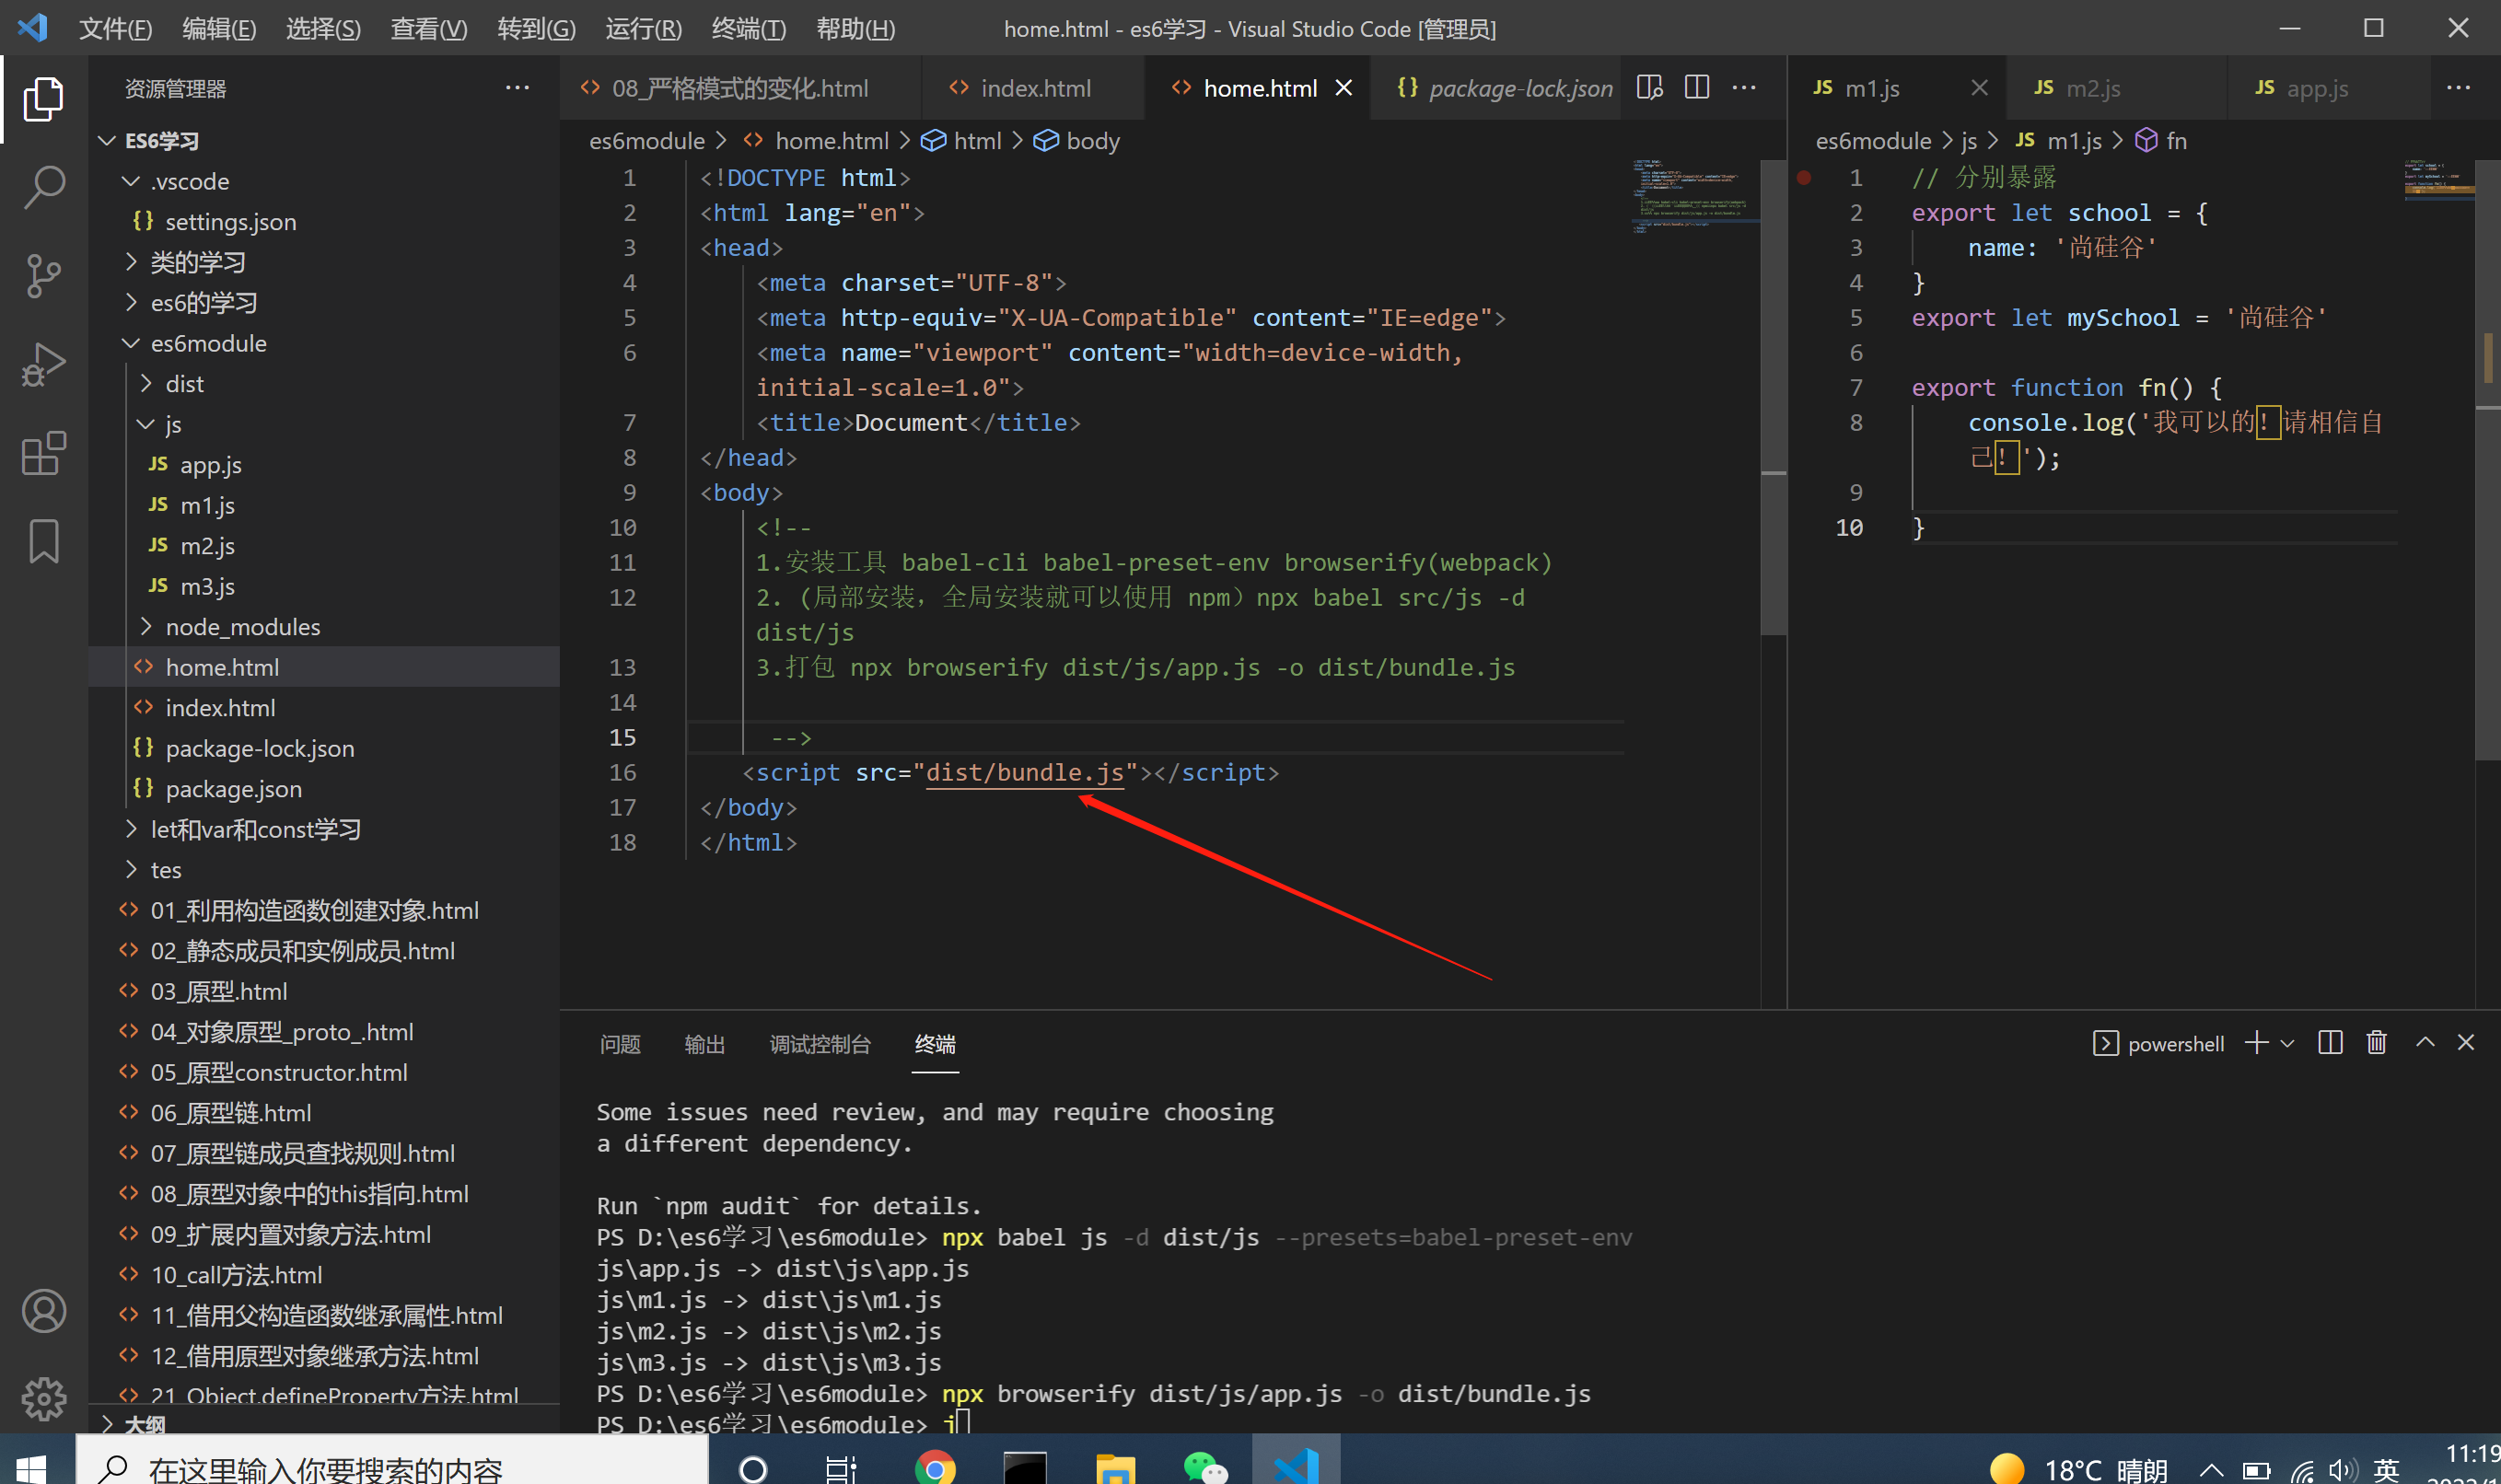Screen dimensions: 2501x1484
Task: Split the terminal panel
Action: pyautogui.click(x=2330, y=1043)
